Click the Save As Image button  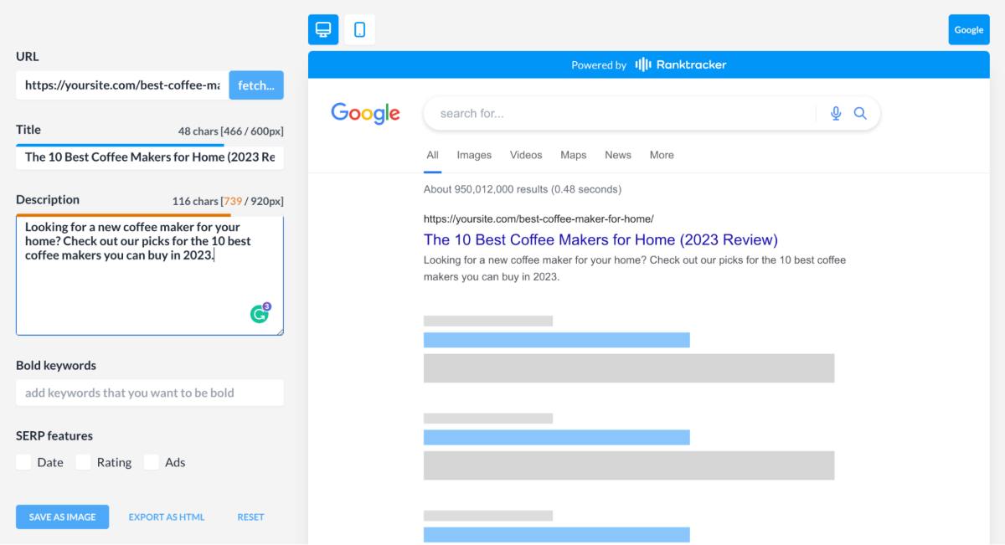coord(63,517)
